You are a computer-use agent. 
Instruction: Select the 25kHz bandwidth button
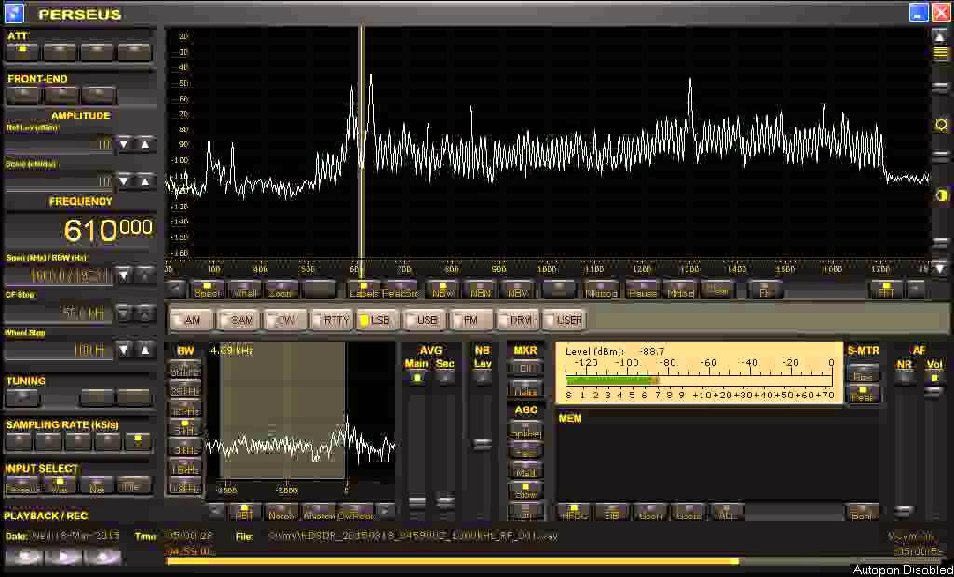(x=185, y=390)
